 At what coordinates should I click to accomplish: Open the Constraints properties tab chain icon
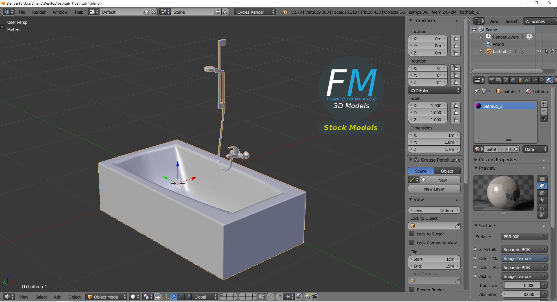coord(528,80)
